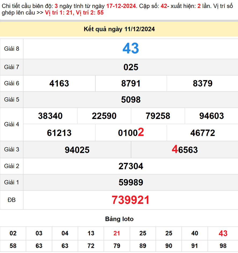This screenshot has width=238, height=253.
Task: Select Giải 6 number 8791
Action: click(131, 83)
